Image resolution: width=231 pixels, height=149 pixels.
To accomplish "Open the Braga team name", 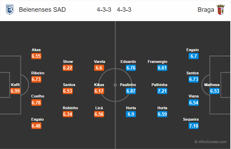I will point(204,10).
